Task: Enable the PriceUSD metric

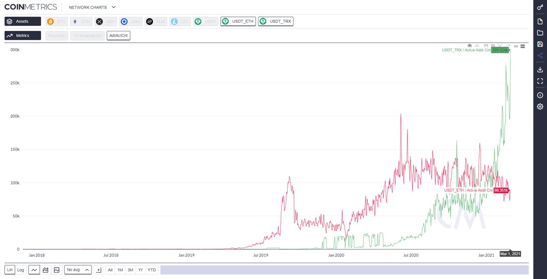Action: 57,35
